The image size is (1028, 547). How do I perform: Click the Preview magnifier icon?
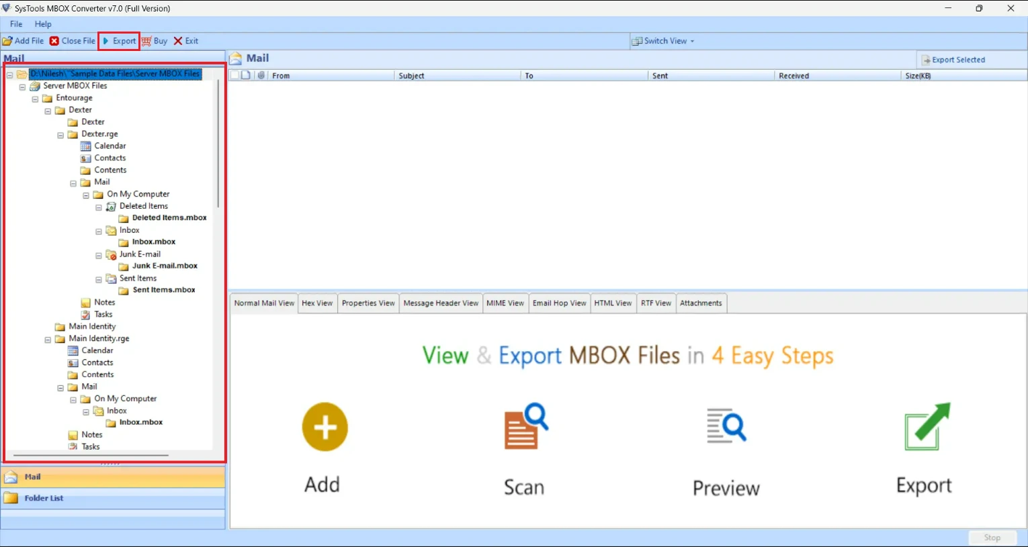[x=726, y=426]
